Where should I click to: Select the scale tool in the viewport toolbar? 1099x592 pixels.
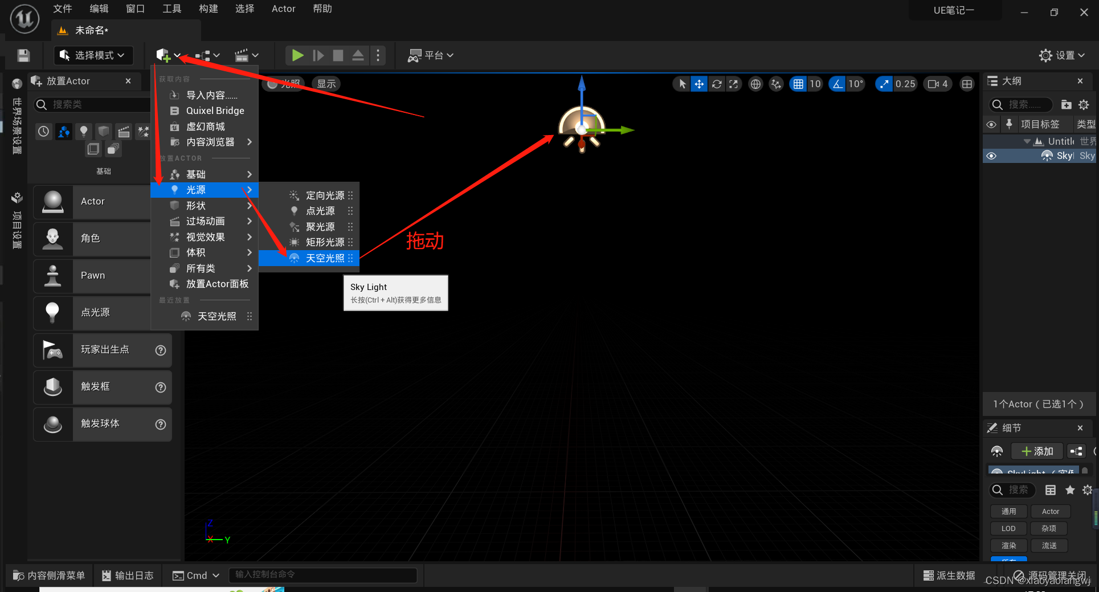pyautogui.click(x=734, y=84)
